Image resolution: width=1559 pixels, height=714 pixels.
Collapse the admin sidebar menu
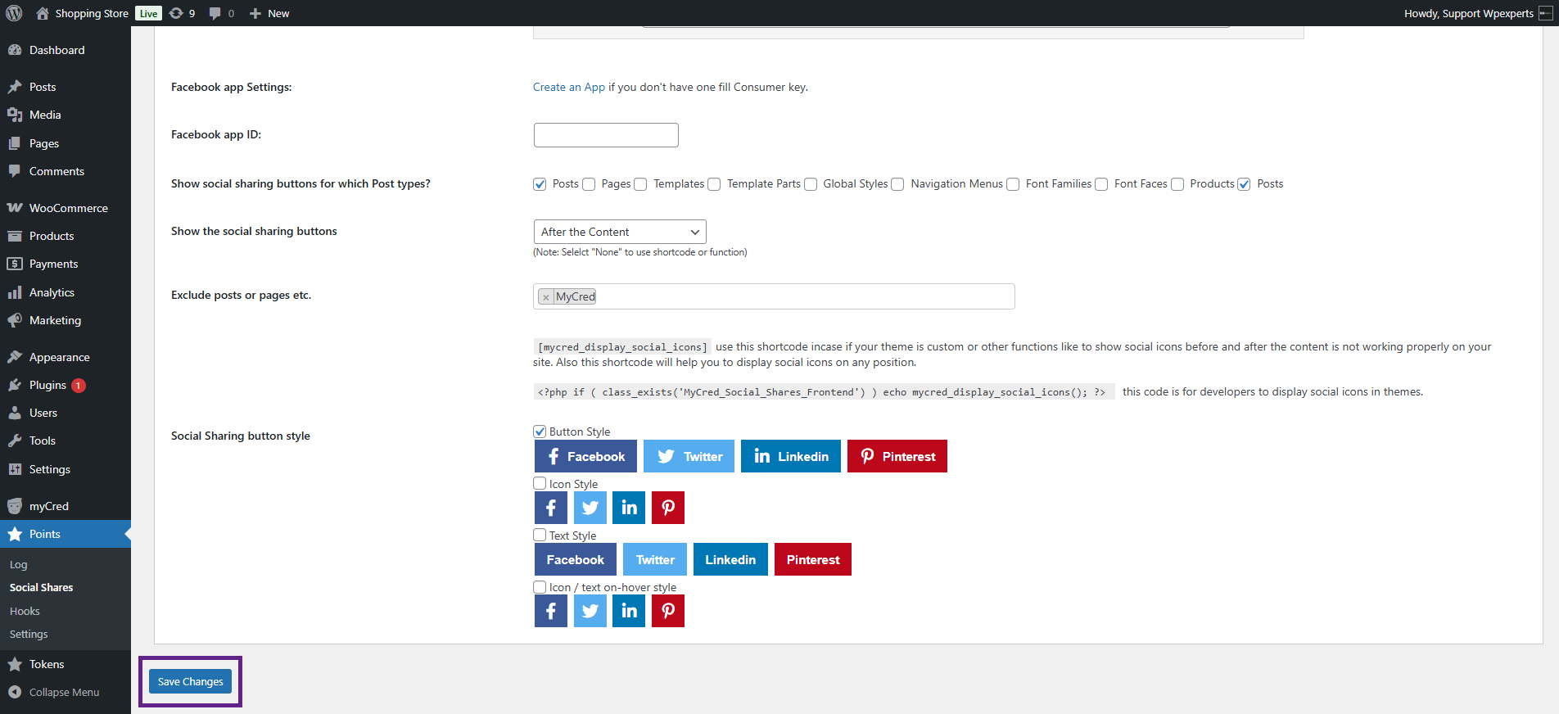[54, 692]
